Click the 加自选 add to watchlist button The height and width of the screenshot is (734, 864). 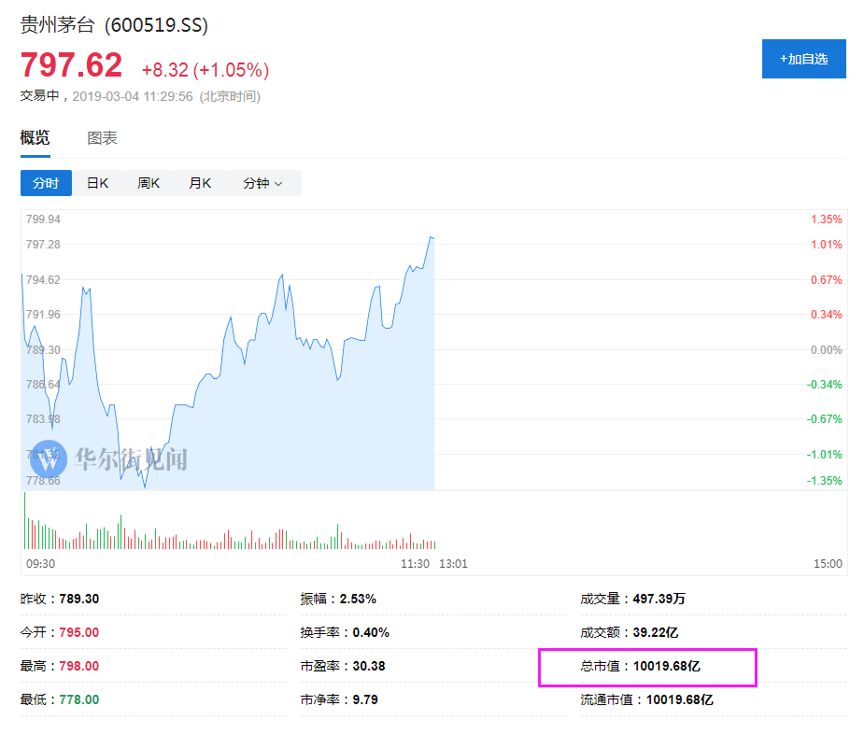[803, 59]
